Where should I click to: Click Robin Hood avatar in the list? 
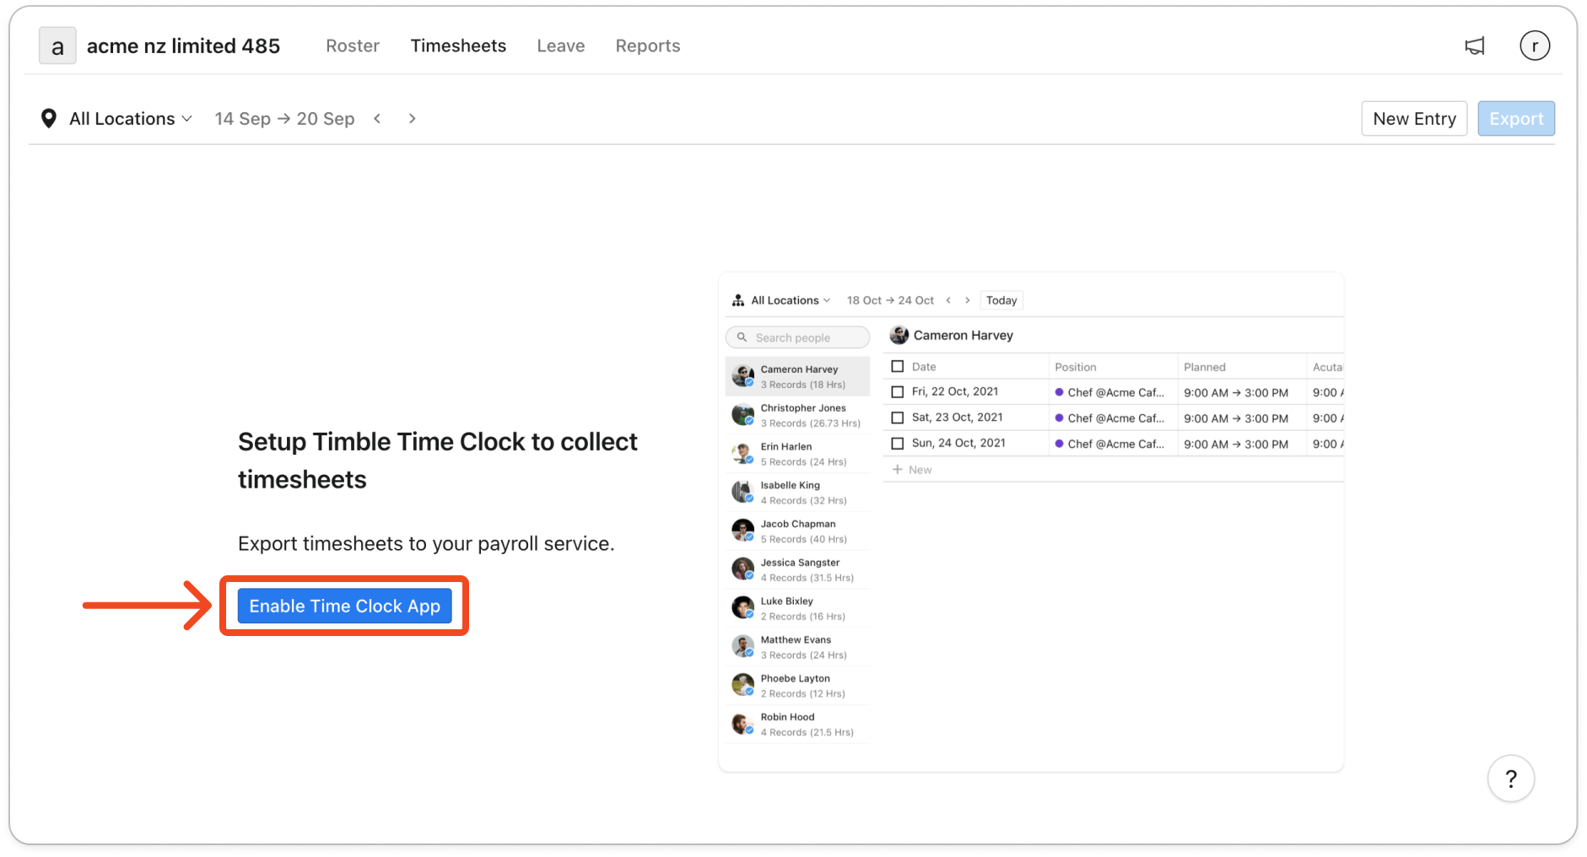click(742, 724)
